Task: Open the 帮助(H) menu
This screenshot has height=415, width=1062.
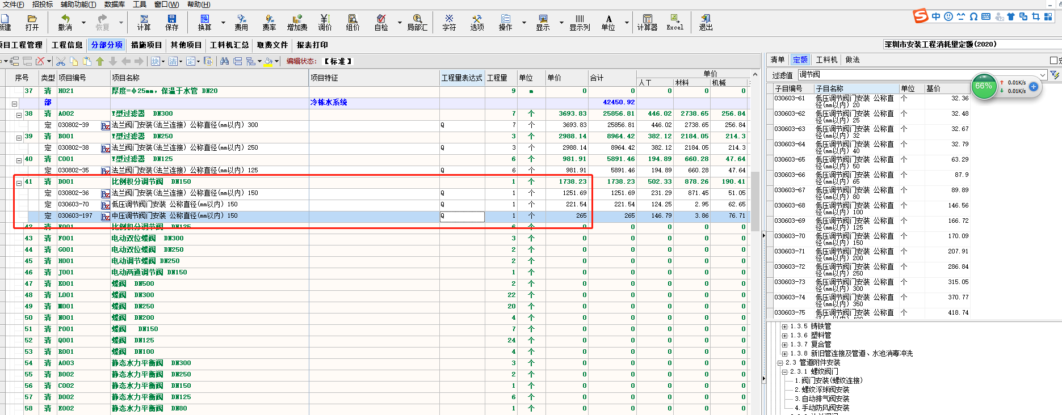Action: pyautogui.click(x=199, y=5)
